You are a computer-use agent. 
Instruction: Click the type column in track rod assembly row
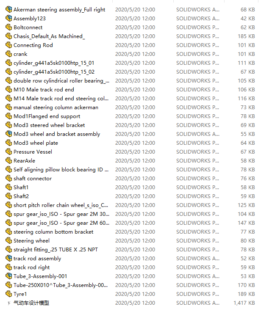[x=198, y=258]
